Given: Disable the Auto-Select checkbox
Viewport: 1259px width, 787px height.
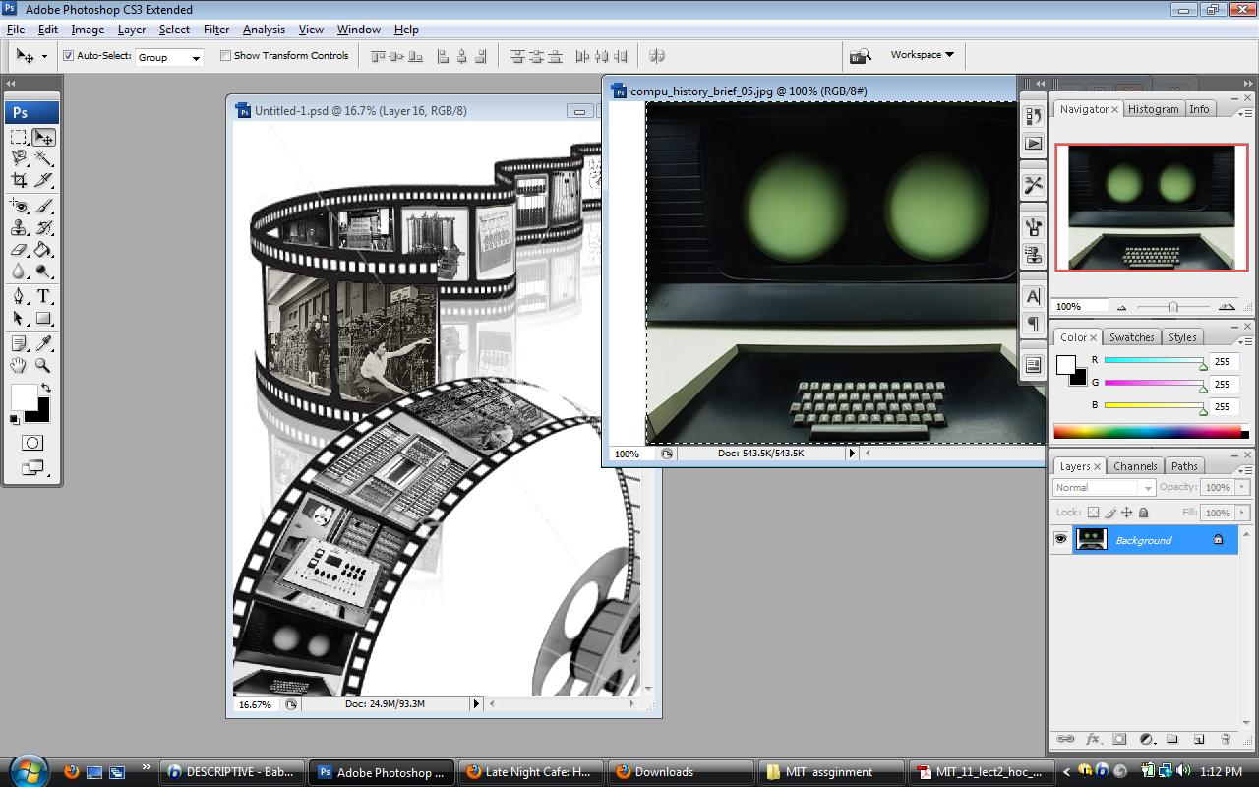Looking at the screenshot, I should click(69, 56).
